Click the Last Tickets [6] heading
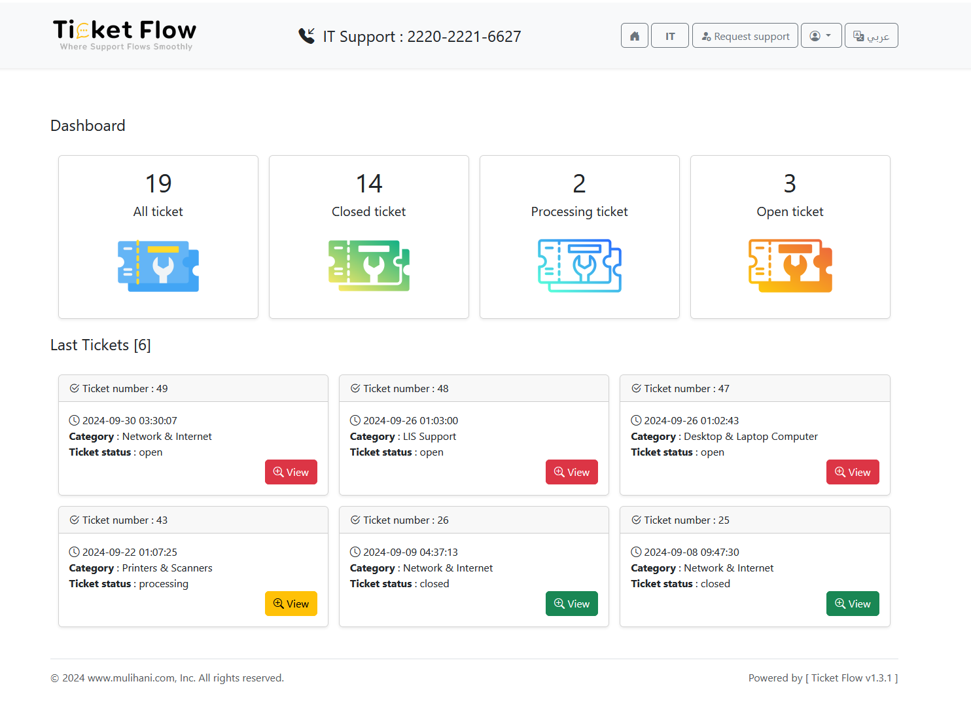This screenshot has width=971, height=707. (x=101, y=345)
